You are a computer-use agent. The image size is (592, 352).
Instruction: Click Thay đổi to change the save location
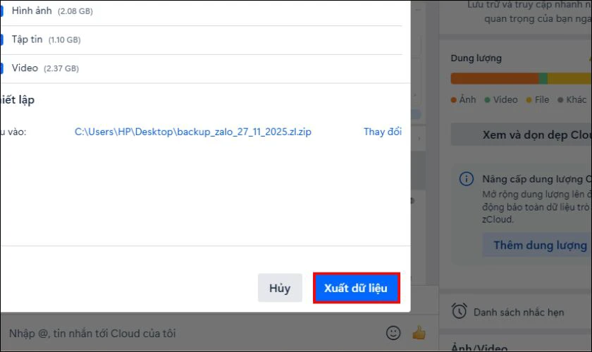383,132
